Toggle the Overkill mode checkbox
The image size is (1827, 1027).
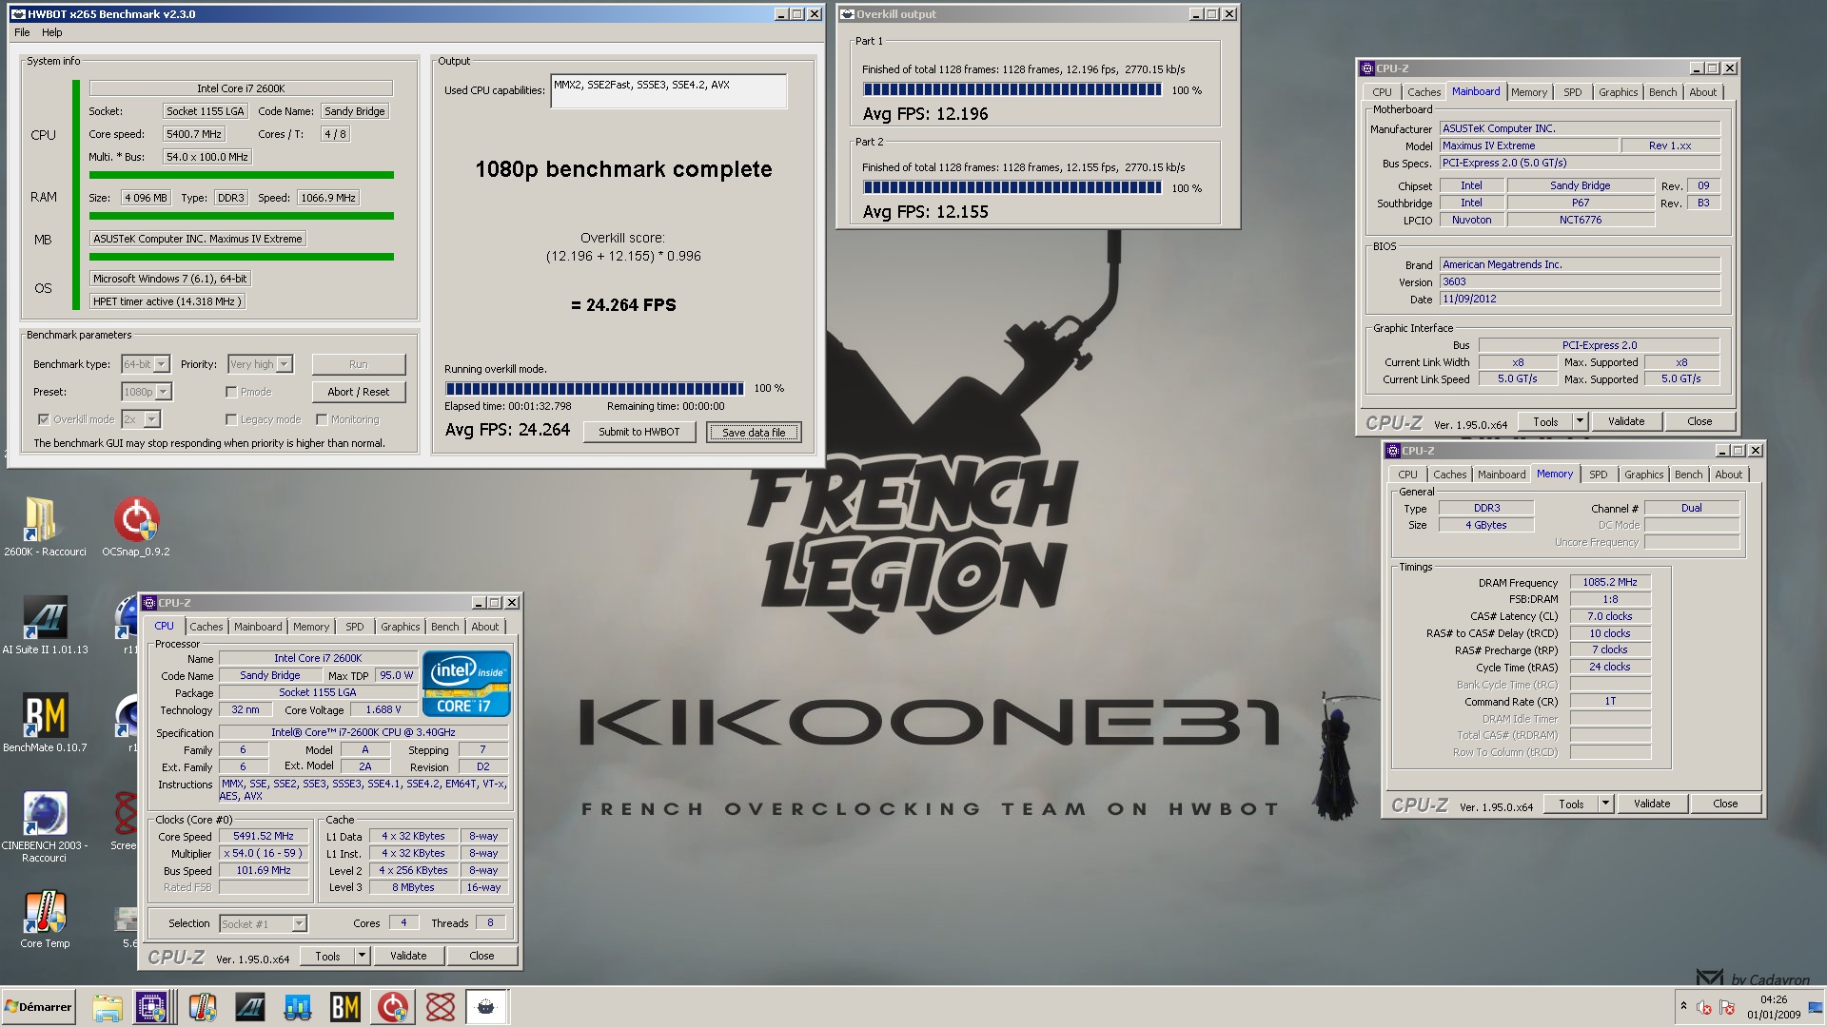pyautogui.click(x=44, y=419)
